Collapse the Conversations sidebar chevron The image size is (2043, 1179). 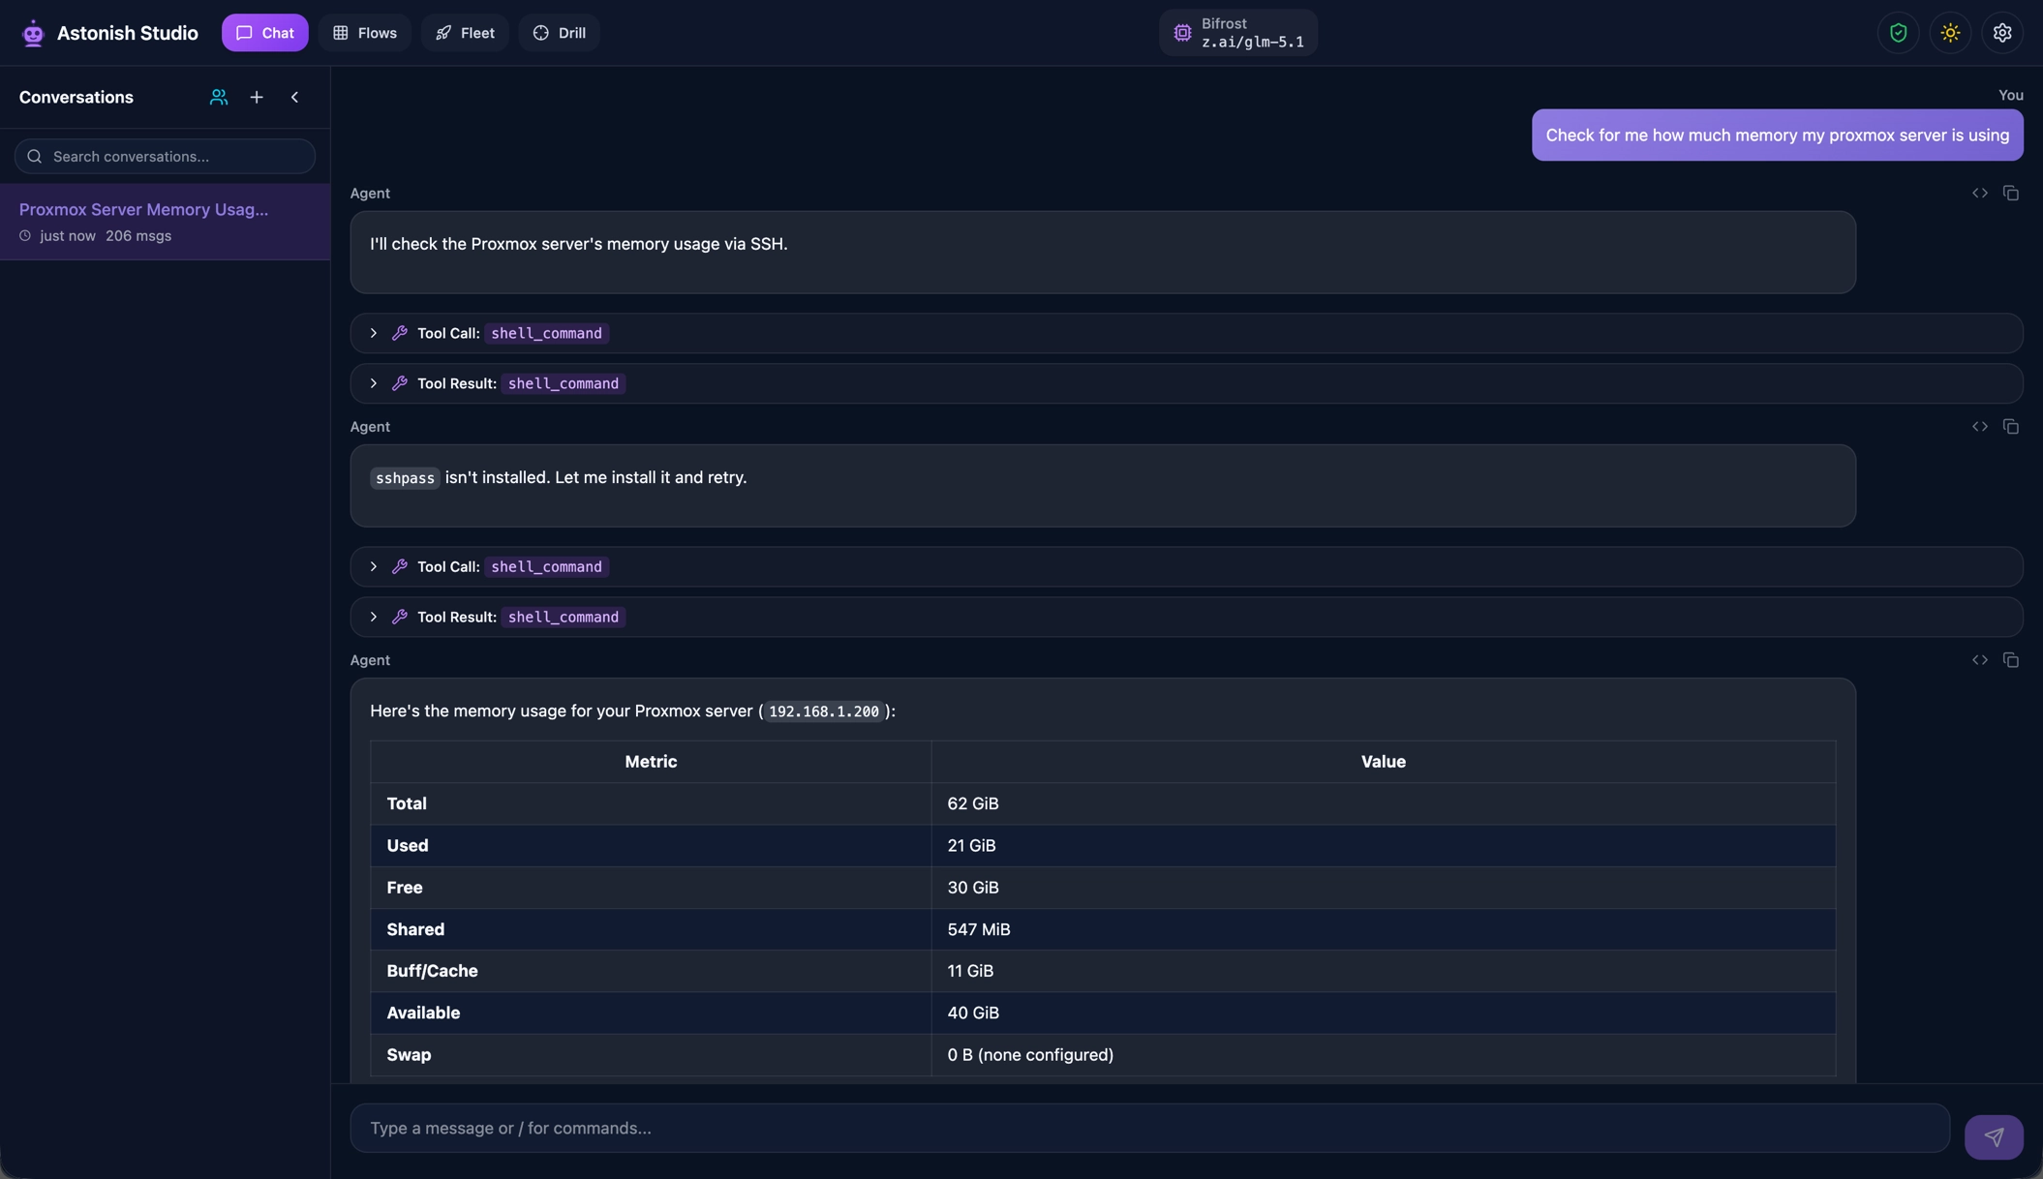tap(294, 98)
